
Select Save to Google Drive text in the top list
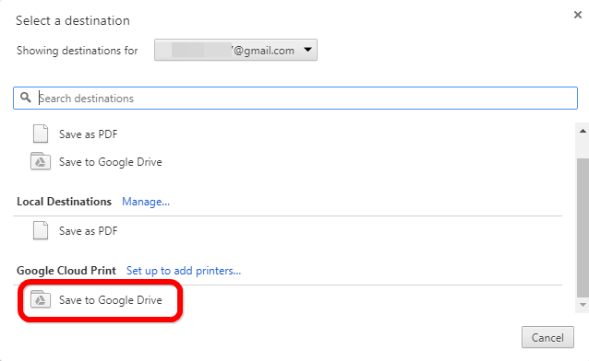point(111,162)
